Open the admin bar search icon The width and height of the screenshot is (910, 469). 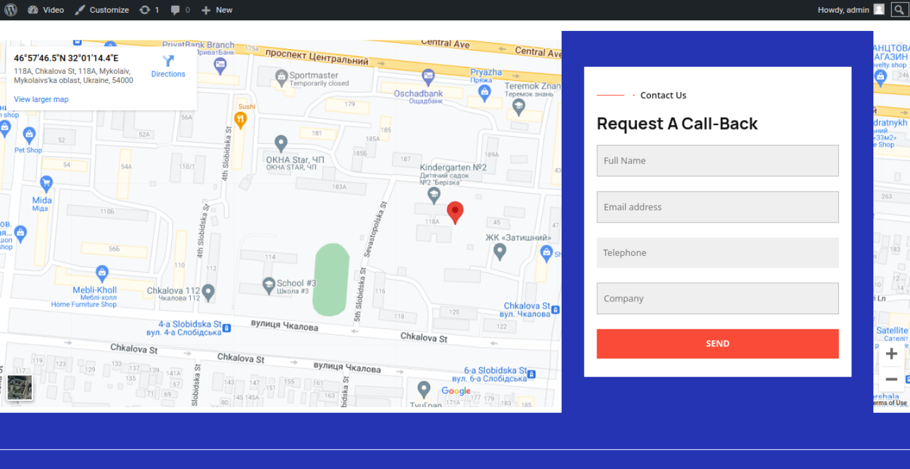click(899, 9)
